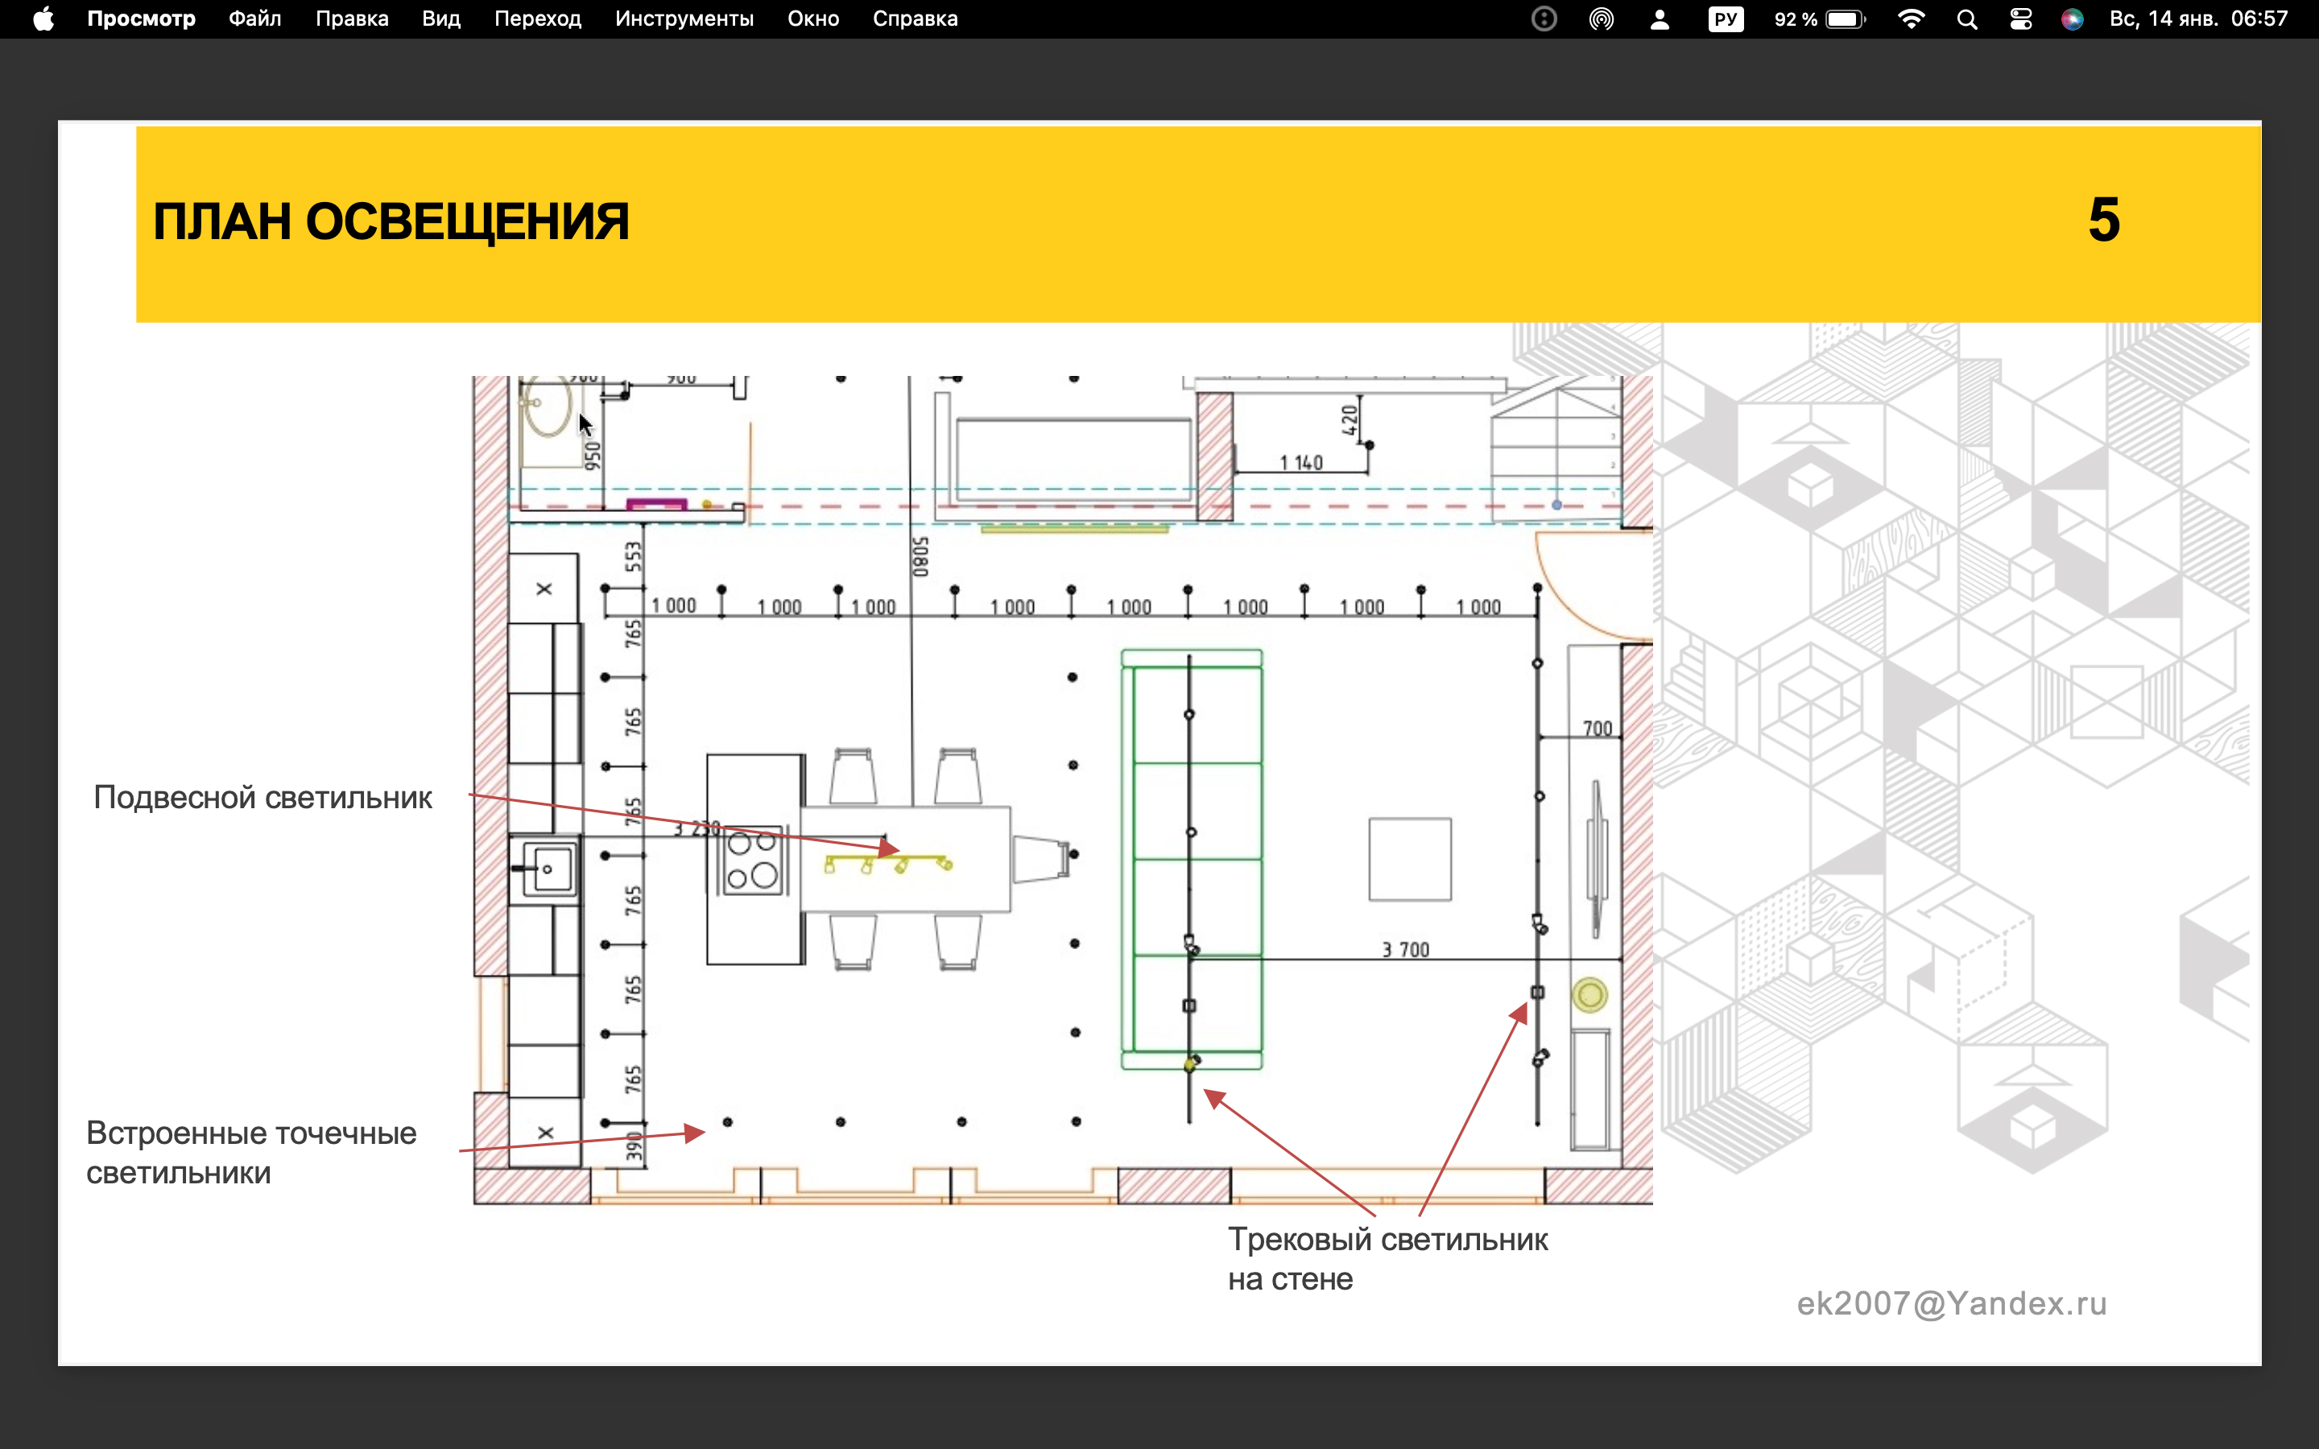2319x1449 pixels.
Task: Open the Просмотр application menu
Action: (141, 19)
